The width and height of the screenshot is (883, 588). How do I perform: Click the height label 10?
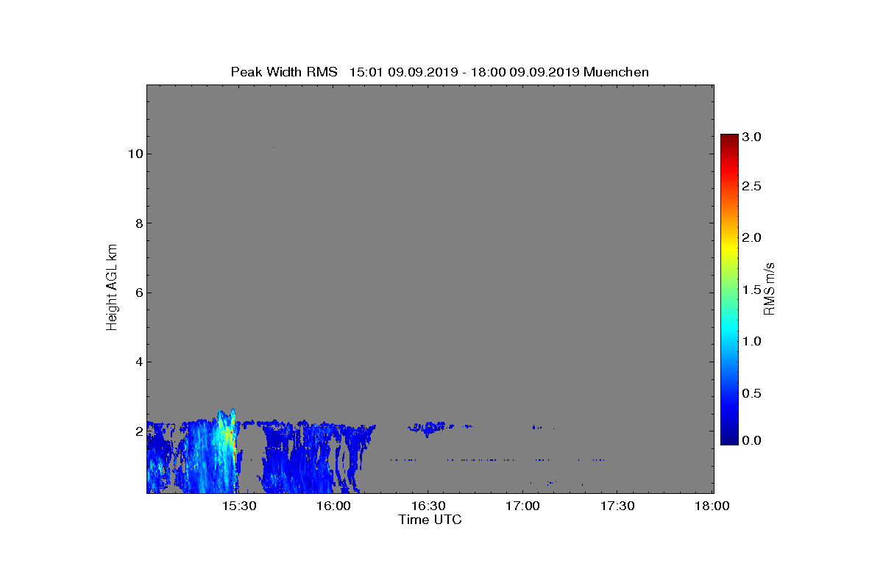tap(134, 154)
